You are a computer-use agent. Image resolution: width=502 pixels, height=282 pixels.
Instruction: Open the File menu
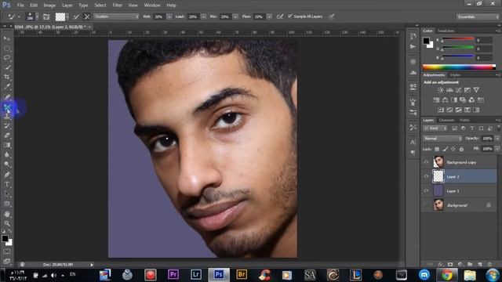(x=20, y=5)
